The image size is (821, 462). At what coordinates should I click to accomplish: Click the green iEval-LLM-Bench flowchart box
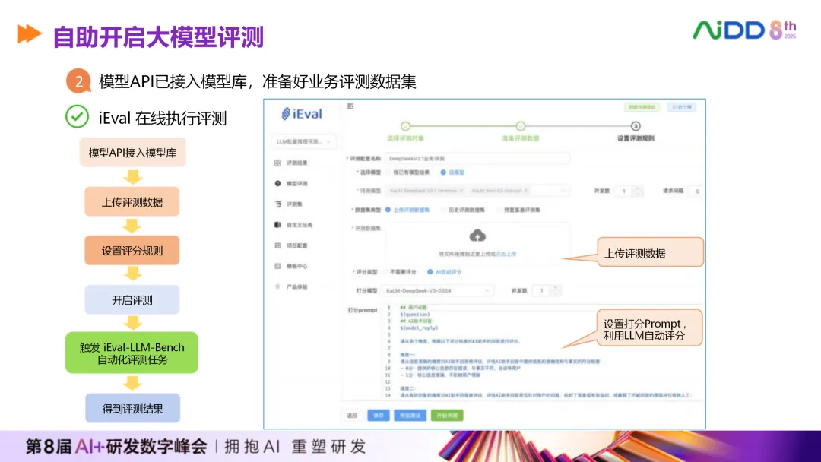[132, 353]
